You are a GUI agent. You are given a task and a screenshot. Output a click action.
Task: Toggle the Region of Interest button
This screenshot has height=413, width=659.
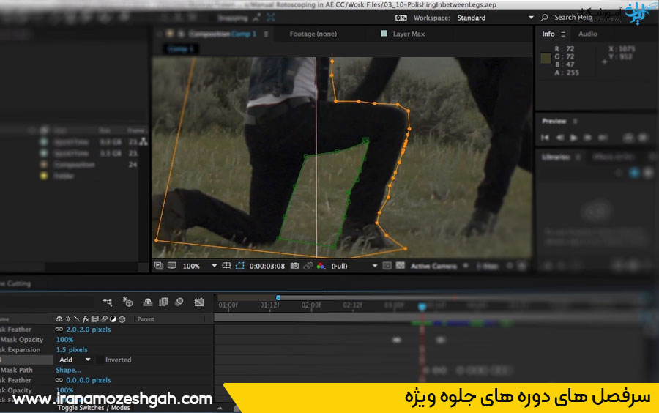(x=387, y=266)
